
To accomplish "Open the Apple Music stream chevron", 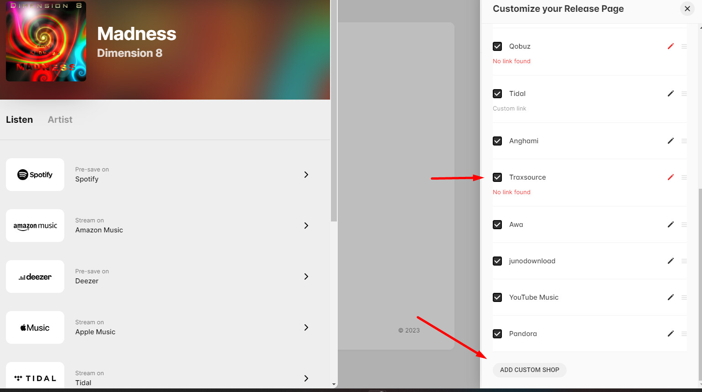I will 306,327.
